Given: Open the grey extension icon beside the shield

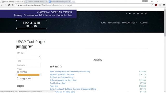Looking at the screenshot, I should [x=160, y=5].
